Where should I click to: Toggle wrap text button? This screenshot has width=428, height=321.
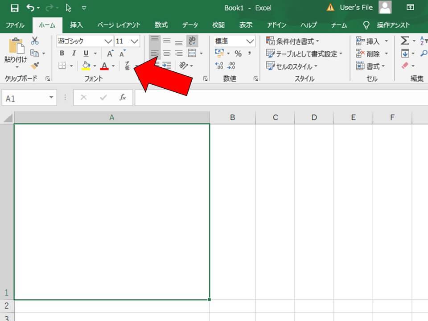[192, 41]
